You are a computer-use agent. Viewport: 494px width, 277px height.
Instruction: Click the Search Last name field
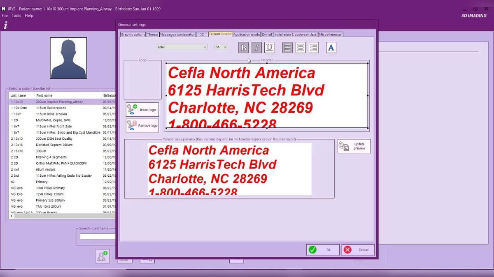tap(98, 237)
